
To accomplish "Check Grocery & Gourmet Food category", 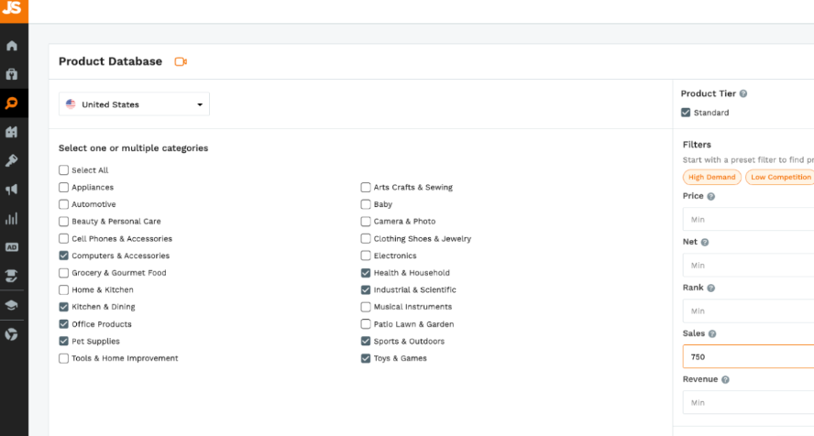I will 64,273.
